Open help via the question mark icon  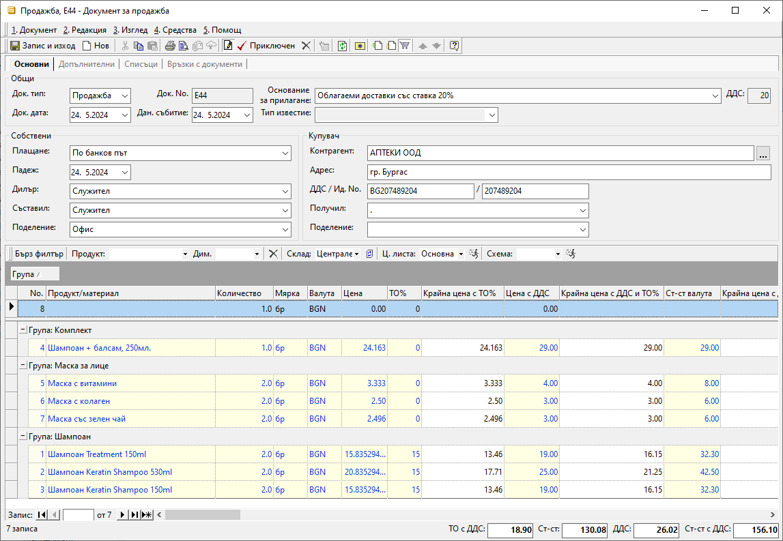(455, 46)
